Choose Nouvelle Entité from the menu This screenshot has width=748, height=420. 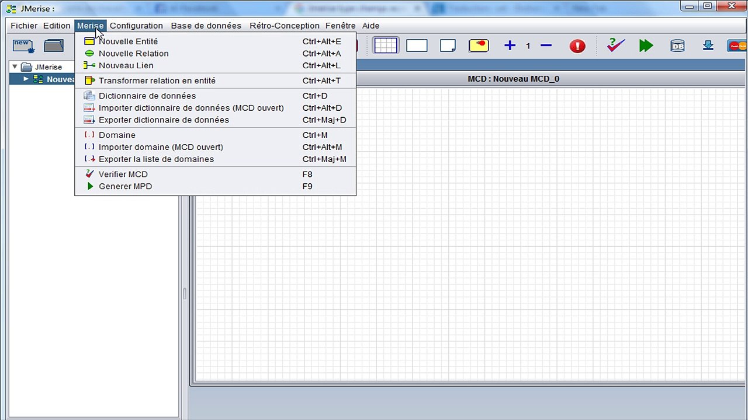pos(215,41)
